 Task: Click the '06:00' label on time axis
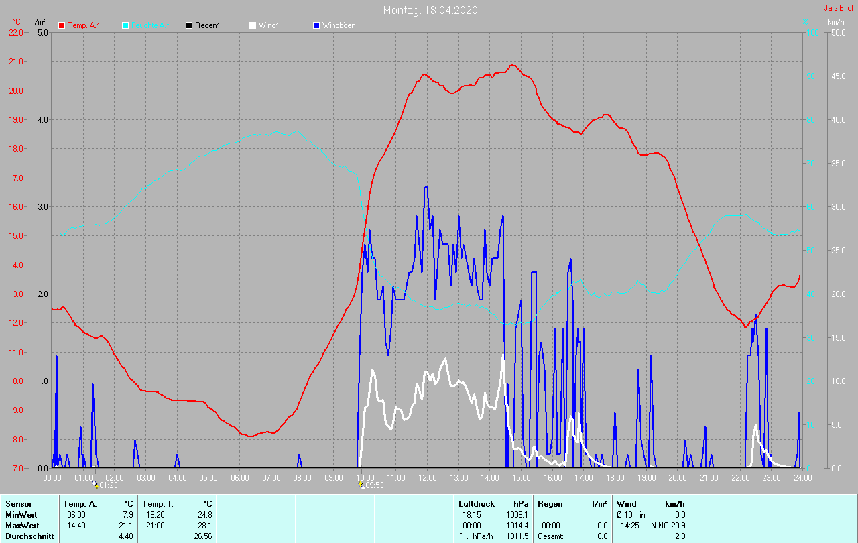(240, 477)
